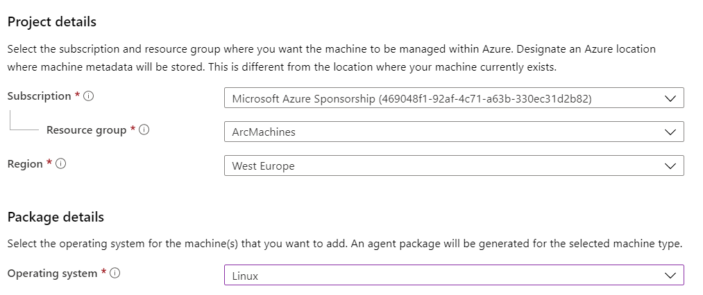Open the Operating system dropdown arrow
703x295 pixels.
click(670, 276)
